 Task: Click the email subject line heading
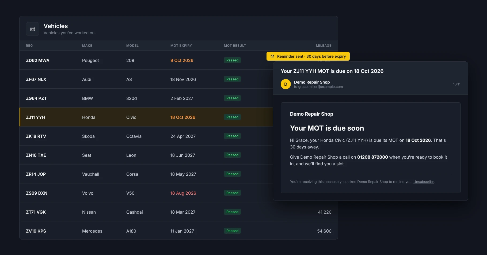[332, 71]
